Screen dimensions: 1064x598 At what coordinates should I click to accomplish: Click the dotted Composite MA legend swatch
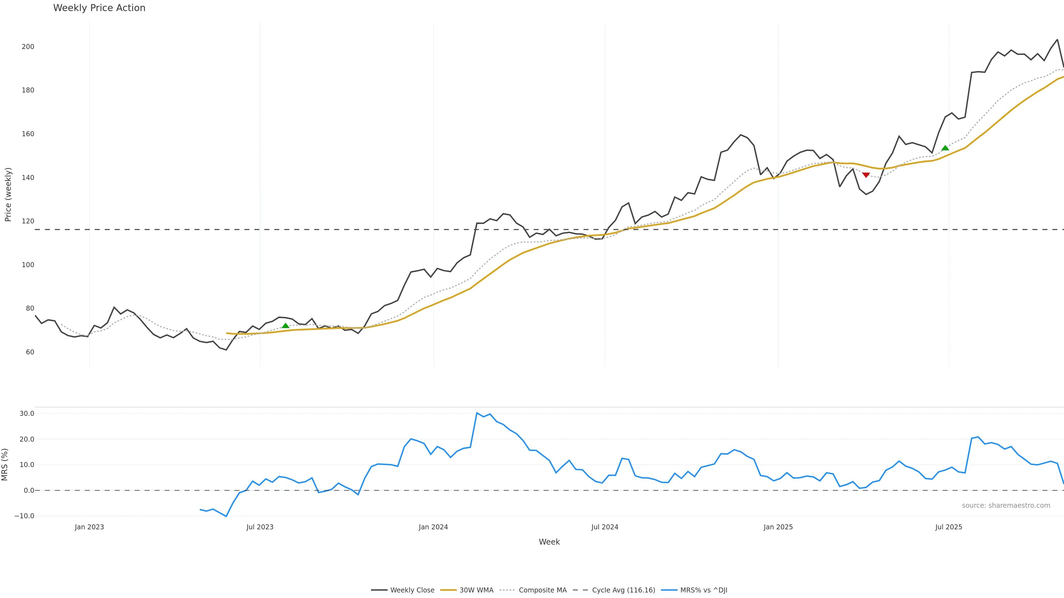507,590
